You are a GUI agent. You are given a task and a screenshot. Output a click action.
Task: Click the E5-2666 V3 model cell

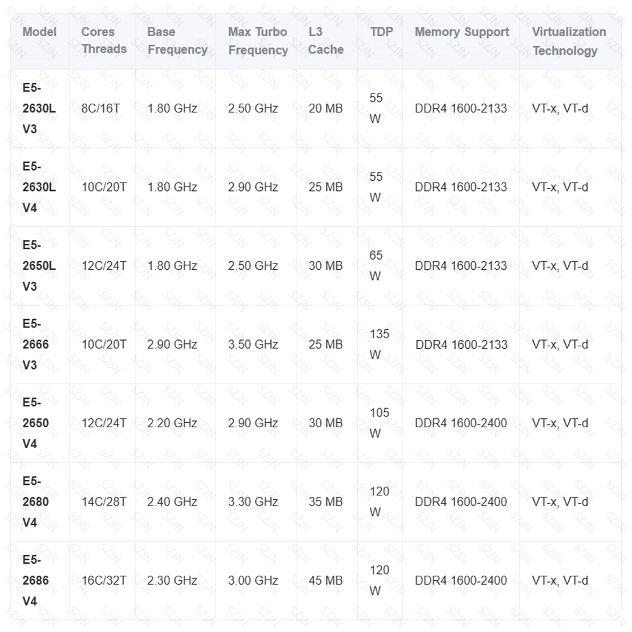pyautogui.click(x=35, y=344)
